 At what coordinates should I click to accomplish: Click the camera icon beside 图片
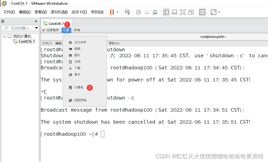[x=70, y=55]
